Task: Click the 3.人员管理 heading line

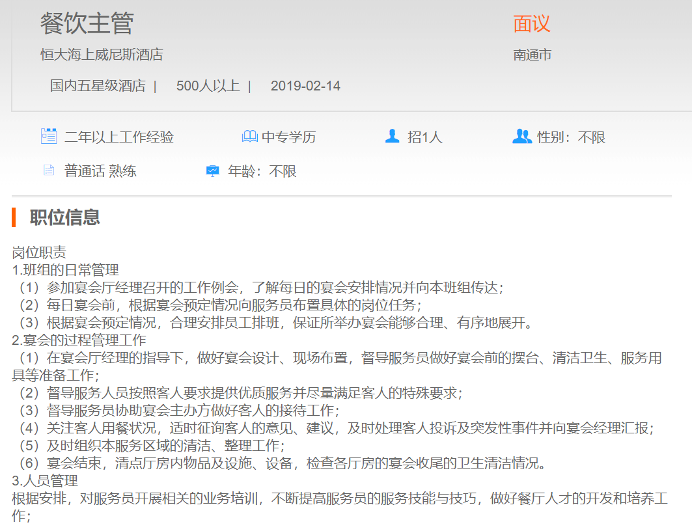Action: 46,481
